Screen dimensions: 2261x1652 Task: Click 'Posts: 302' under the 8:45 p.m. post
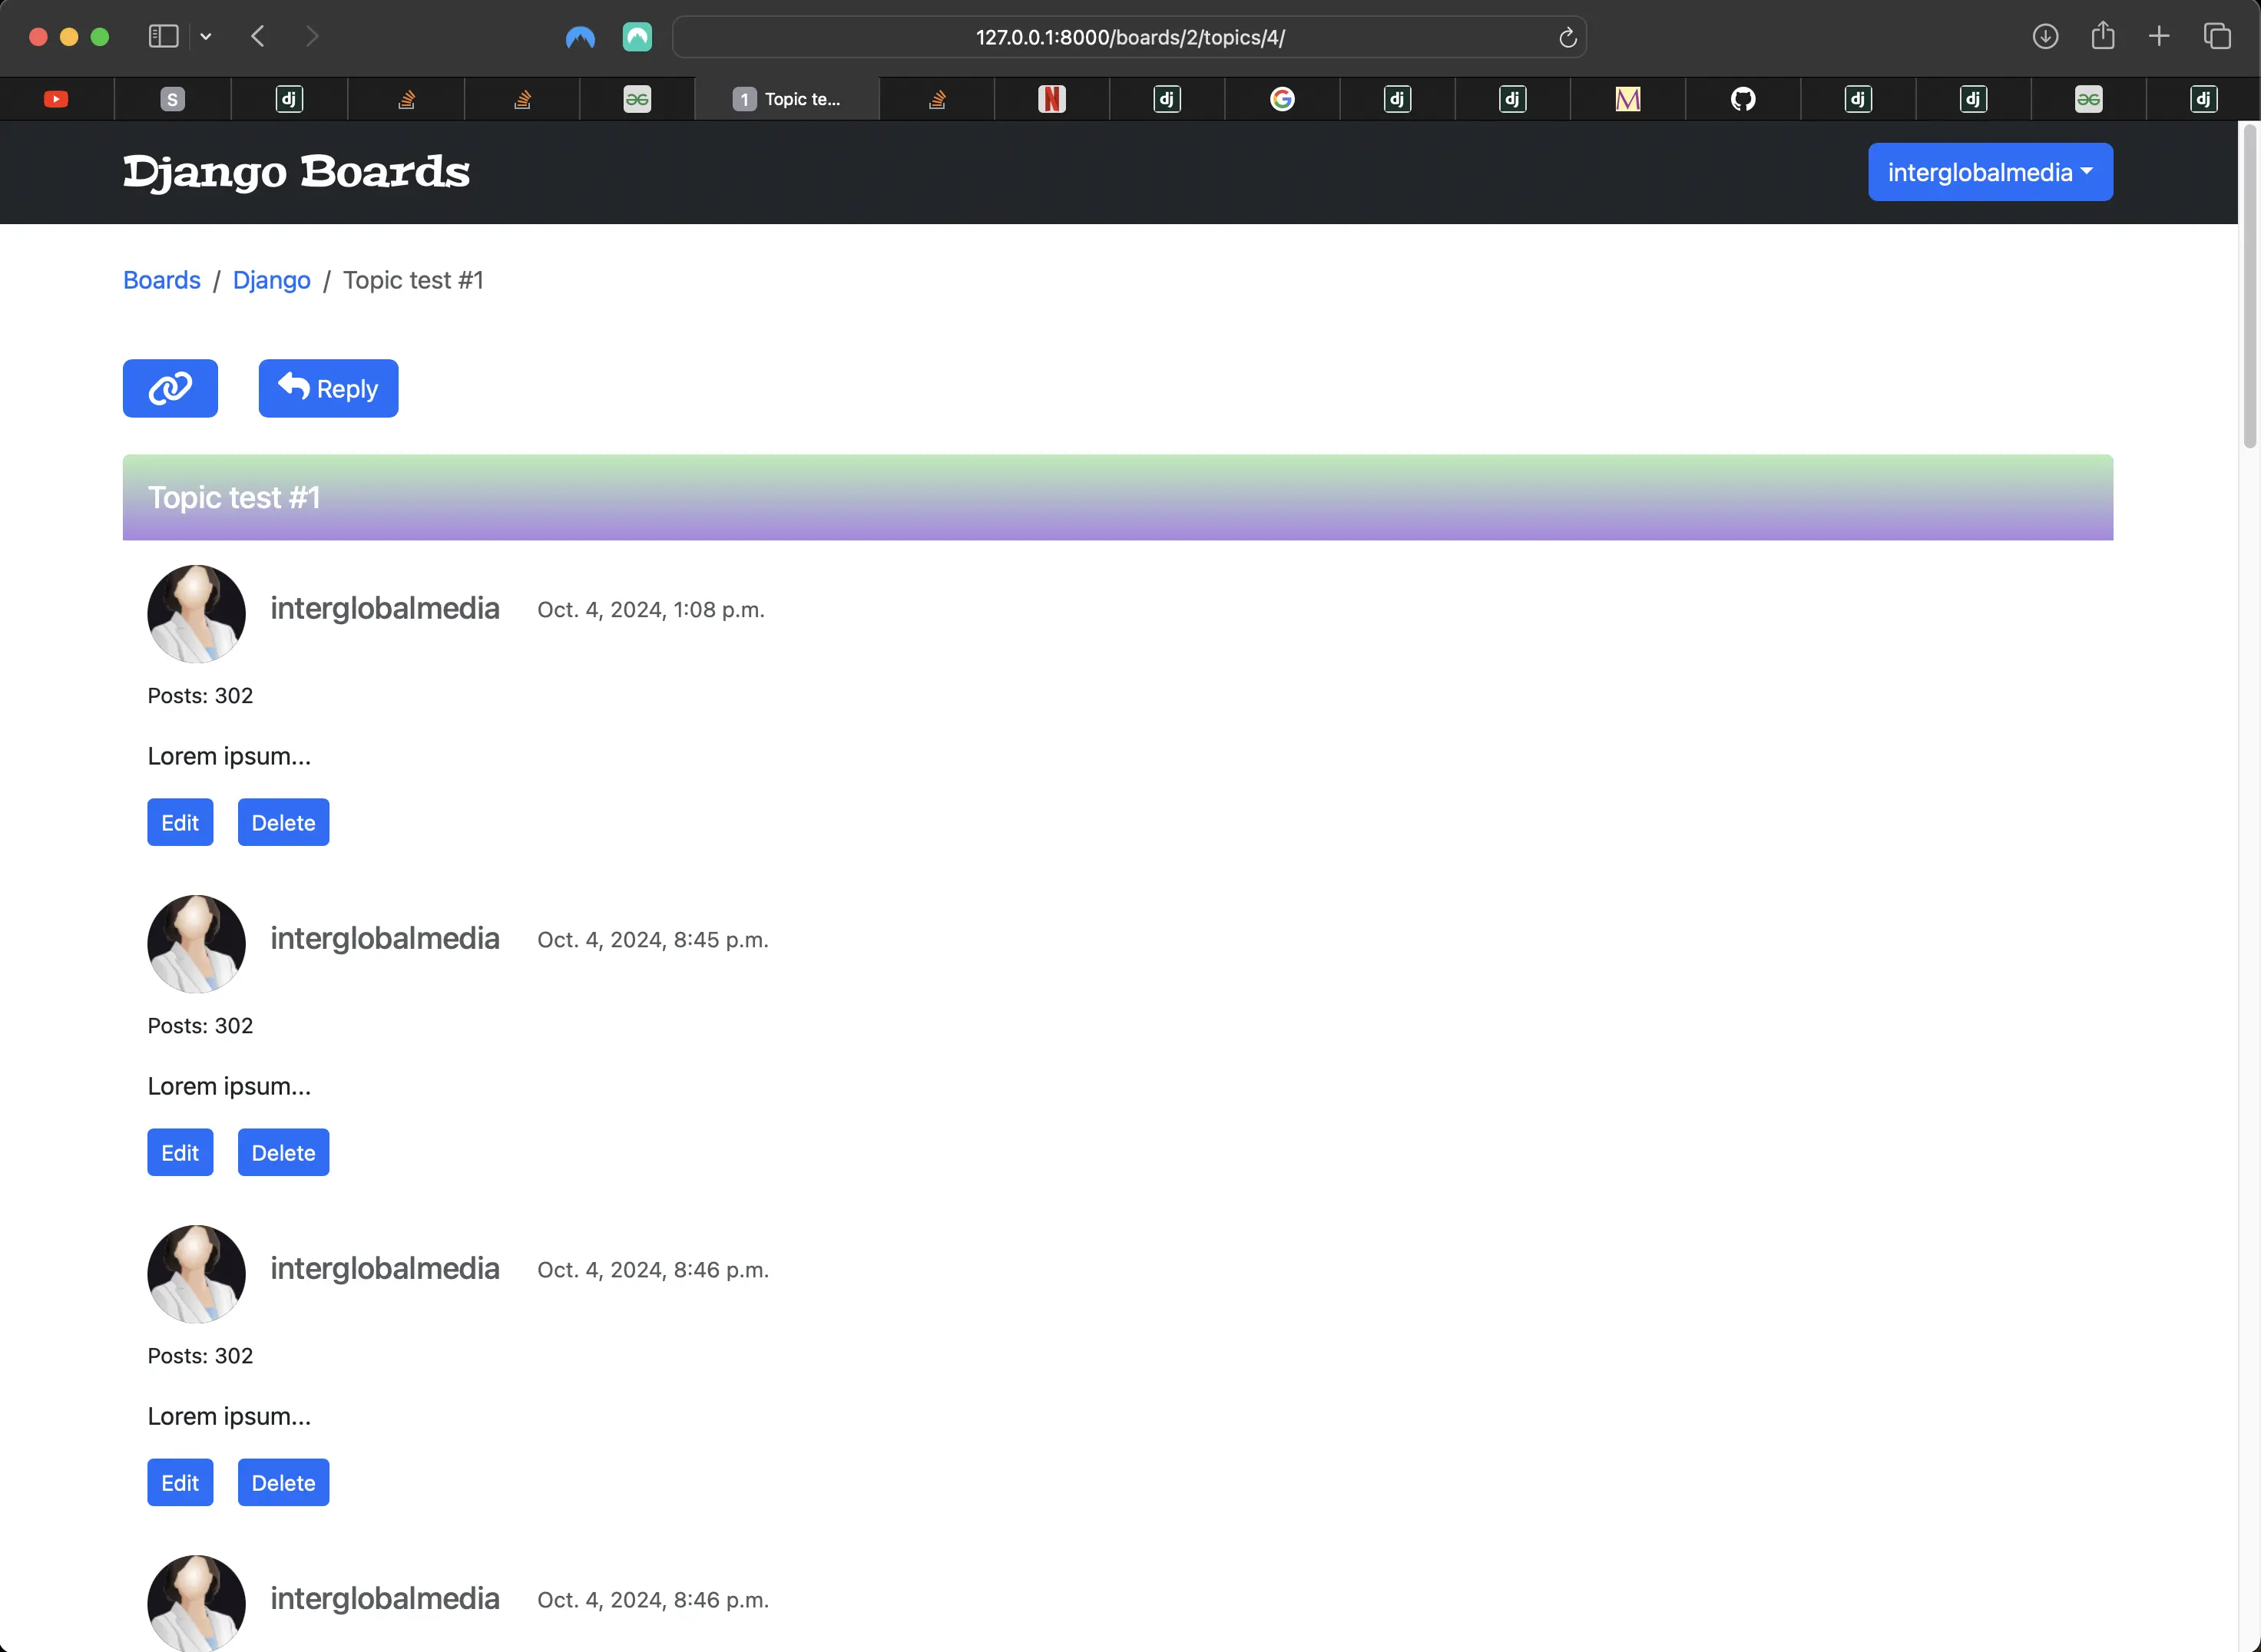[x=200, y=1026]
